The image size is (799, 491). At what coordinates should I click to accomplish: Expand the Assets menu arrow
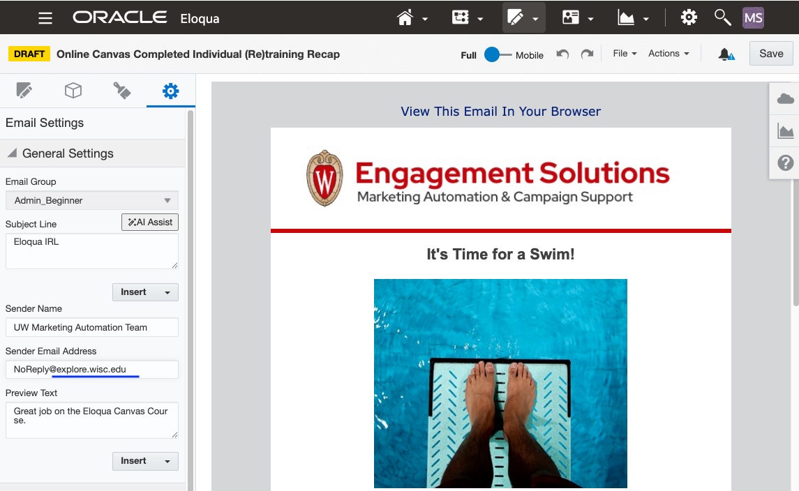(535, 20)
